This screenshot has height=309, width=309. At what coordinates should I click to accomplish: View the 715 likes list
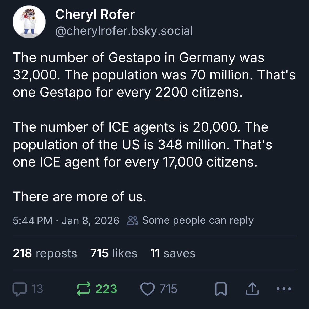click(114, 253)
